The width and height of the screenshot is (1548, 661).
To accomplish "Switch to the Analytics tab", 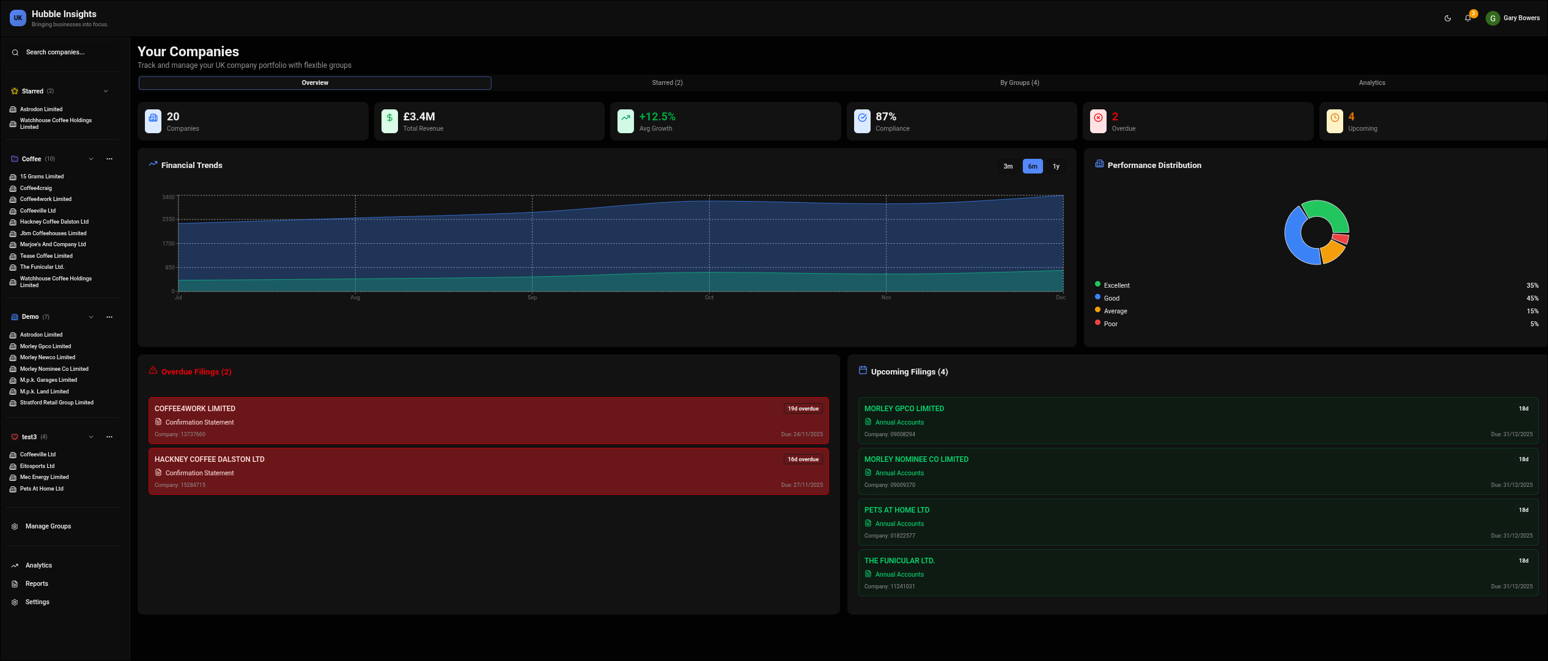I will tap(1372, 82).
